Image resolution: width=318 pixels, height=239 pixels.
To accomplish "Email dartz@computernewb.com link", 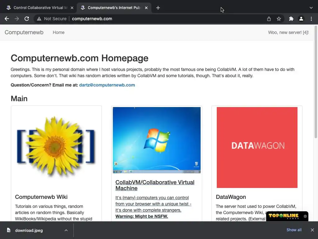I will [x=107, y=85].
